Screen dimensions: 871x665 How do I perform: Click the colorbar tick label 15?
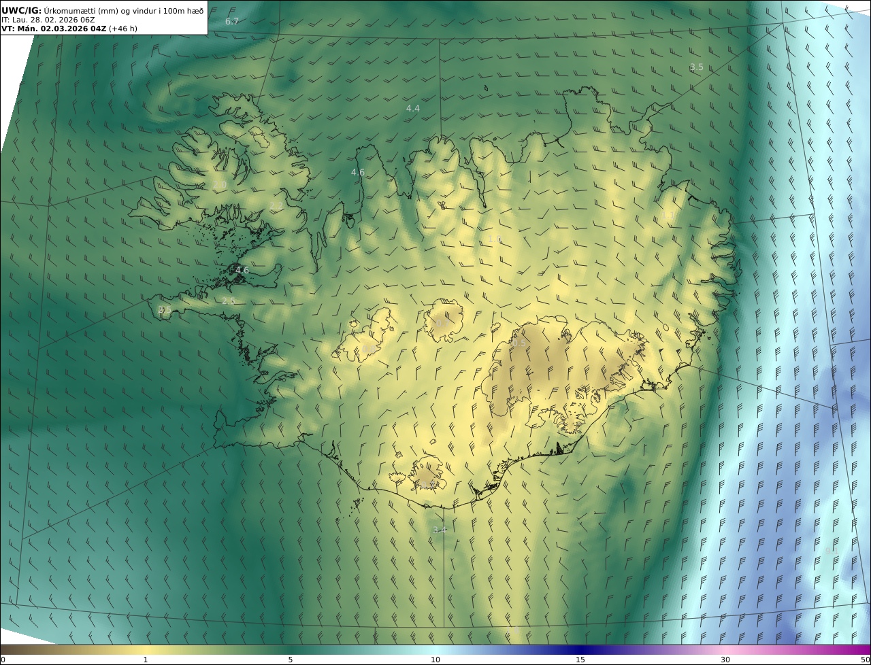580,660
